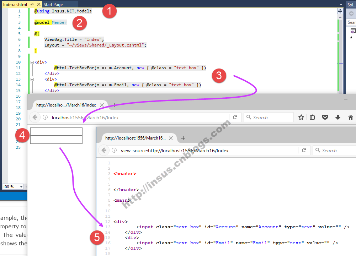
Task: Minimize the back browser window
Action: pyautogui.click(x=346, y=99)
